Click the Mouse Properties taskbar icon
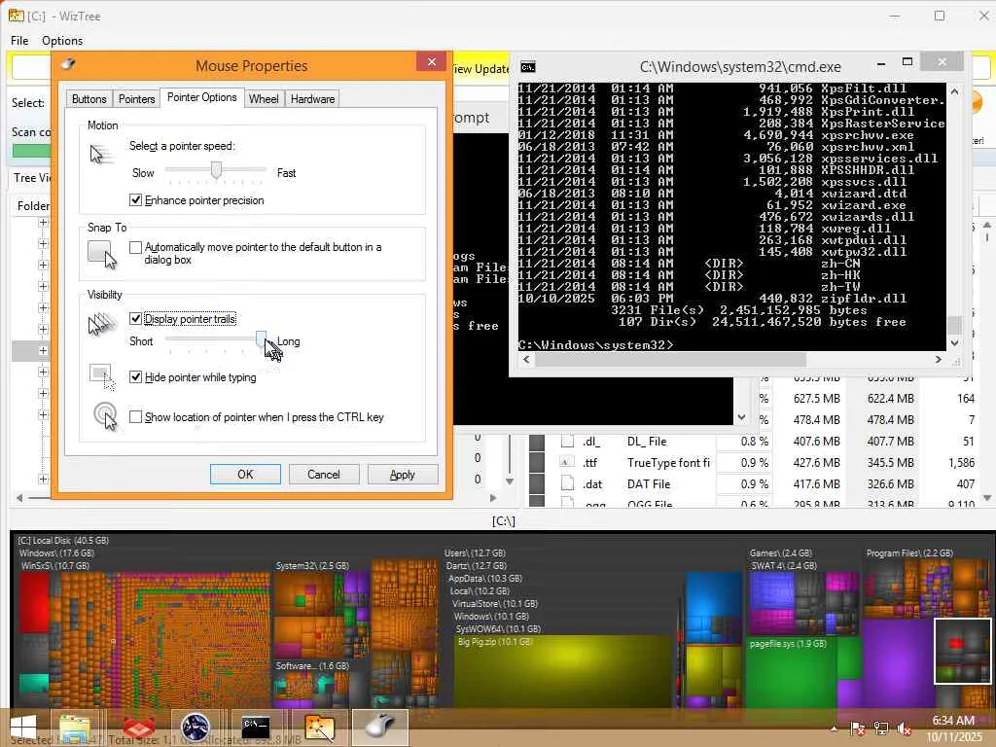This screenshot has width=996, height=747. coord(380,728)
